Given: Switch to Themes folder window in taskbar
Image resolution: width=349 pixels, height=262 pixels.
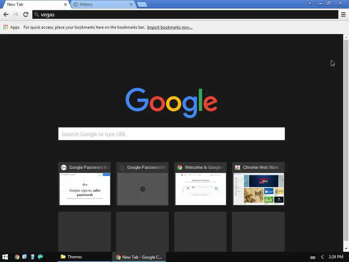Looking at the screenshot, I should (x=85, y=257).
